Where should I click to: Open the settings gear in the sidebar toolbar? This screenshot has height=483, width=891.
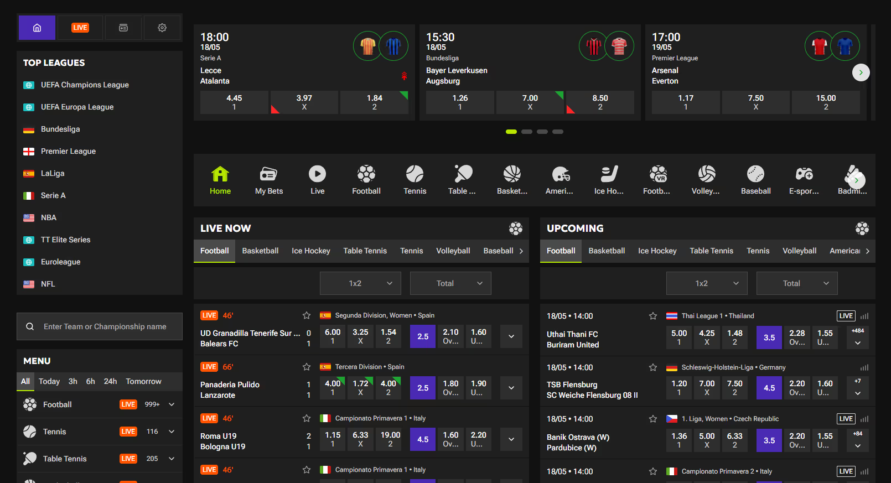[x=162, y=28]
